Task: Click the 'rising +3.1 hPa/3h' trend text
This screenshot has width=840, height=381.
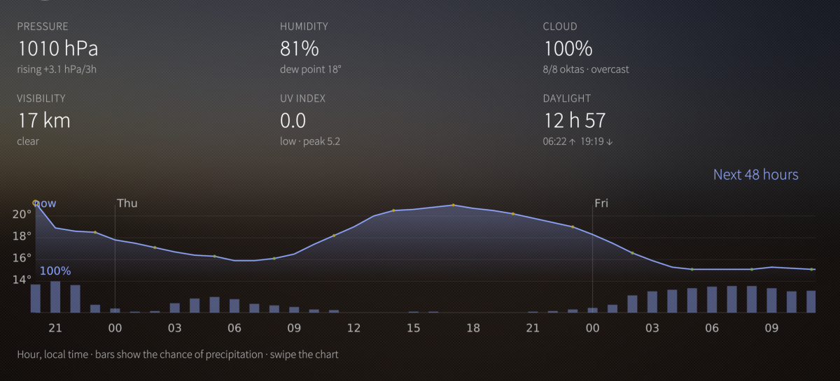Action: pos(61,70)
